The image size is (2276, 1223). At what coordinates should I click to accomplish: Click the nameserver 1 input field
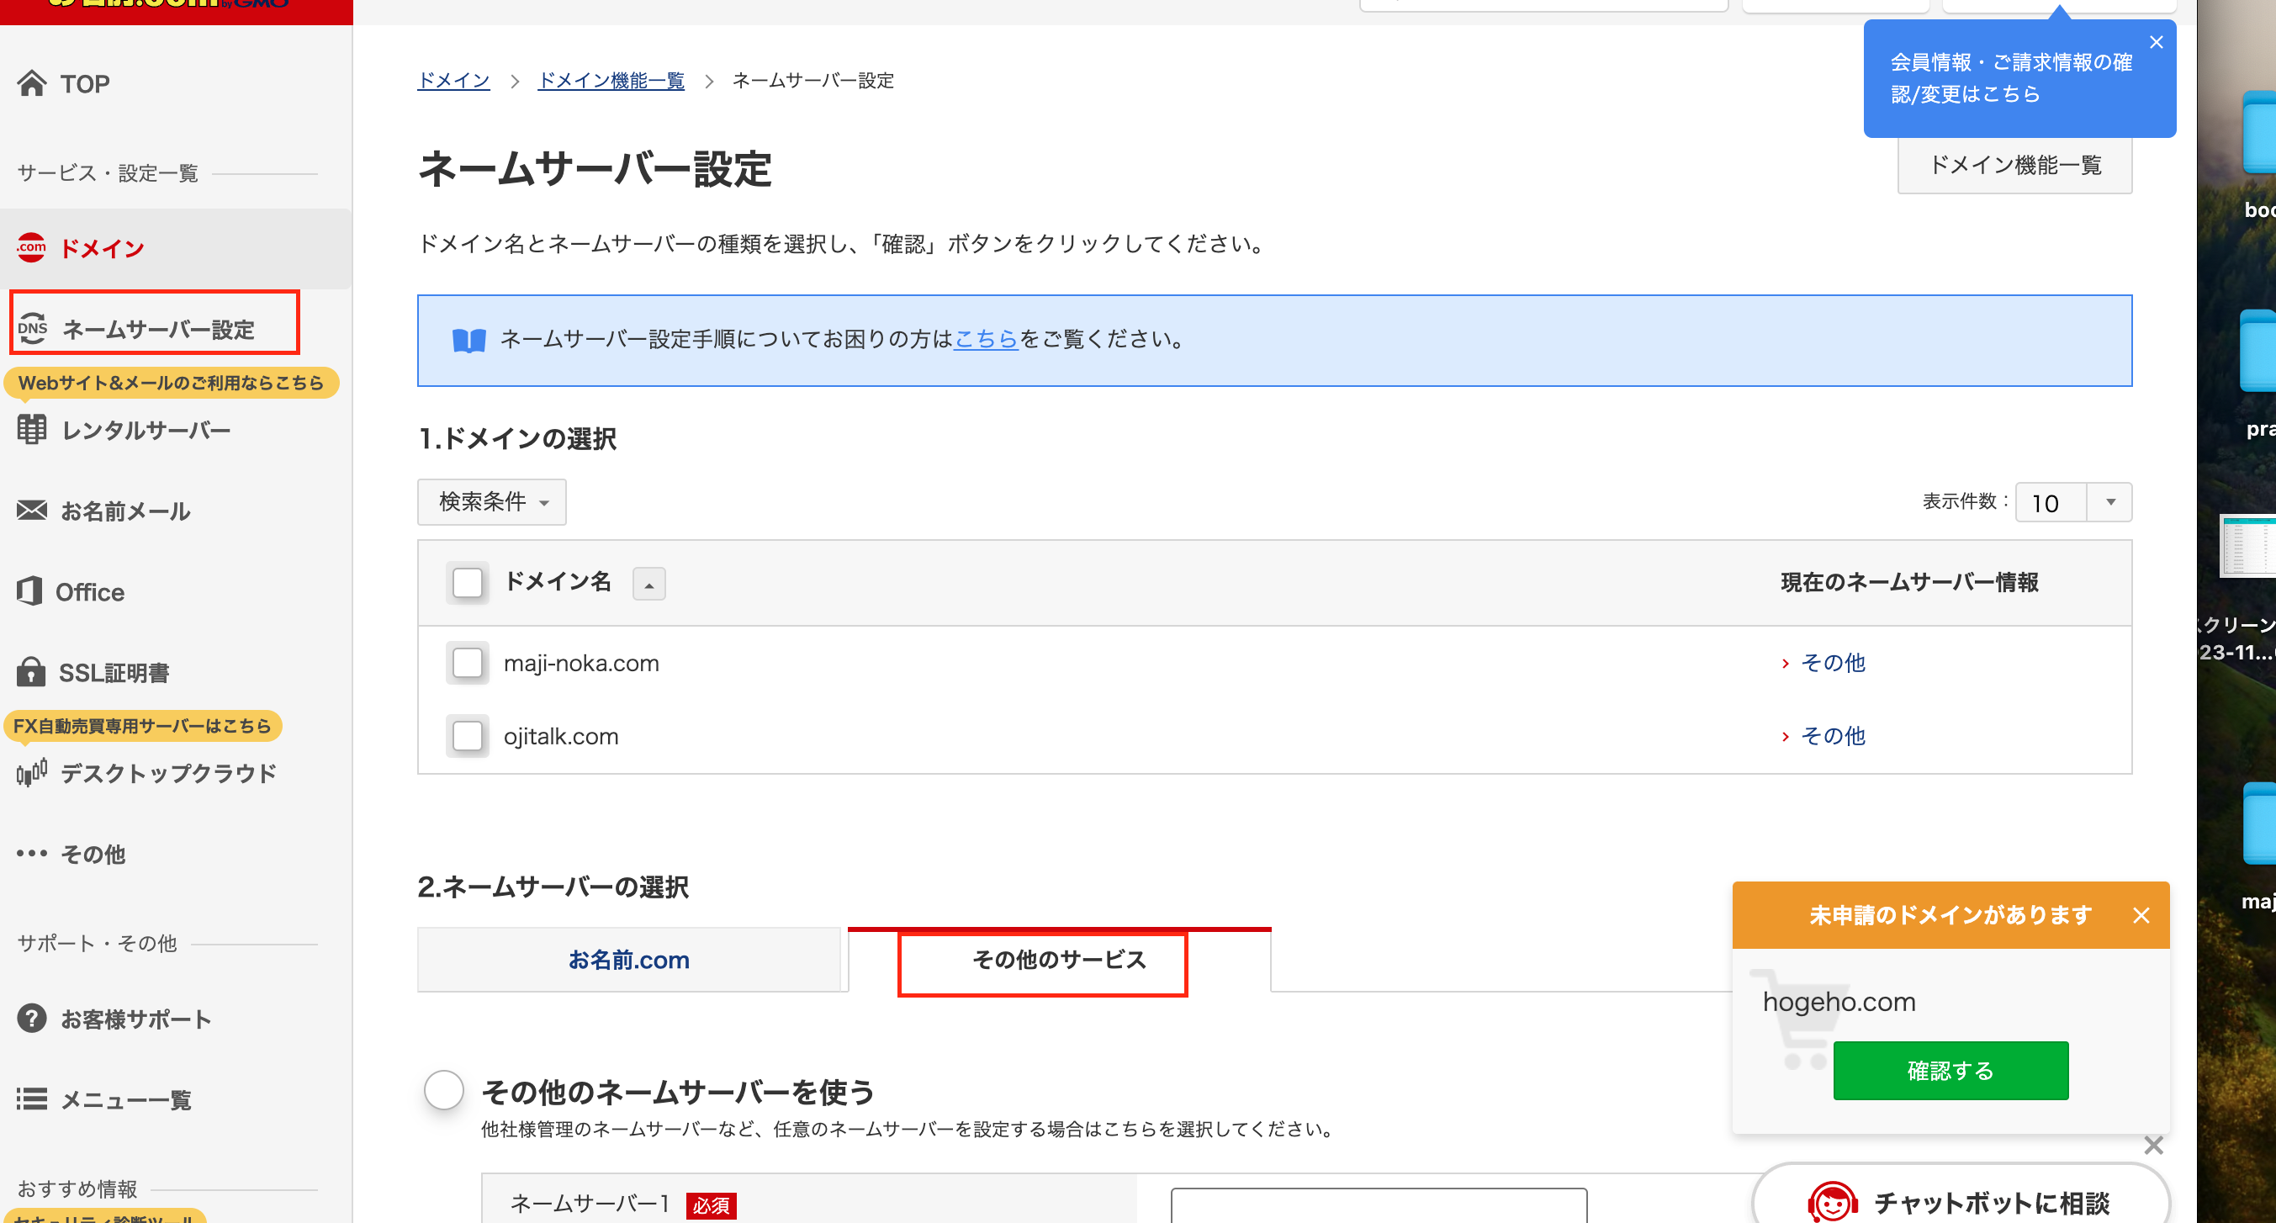tap(1379, 1205)
